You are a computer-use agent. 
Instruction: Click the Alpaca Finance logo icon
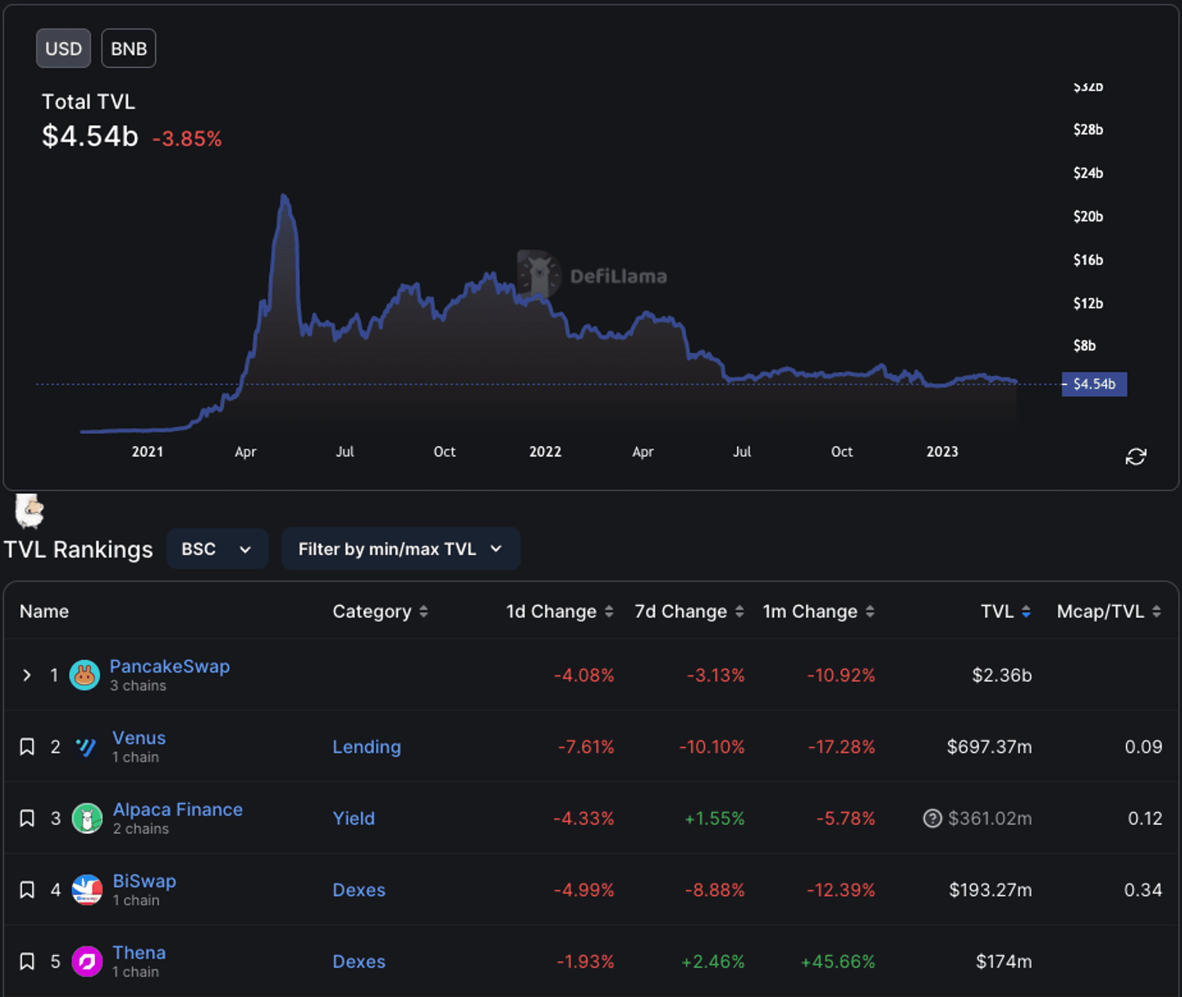(x=87, y=818)
